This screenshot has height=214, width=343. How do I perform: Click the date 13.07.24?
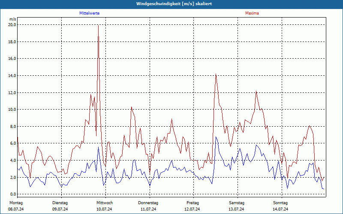(x=236, y=209)
